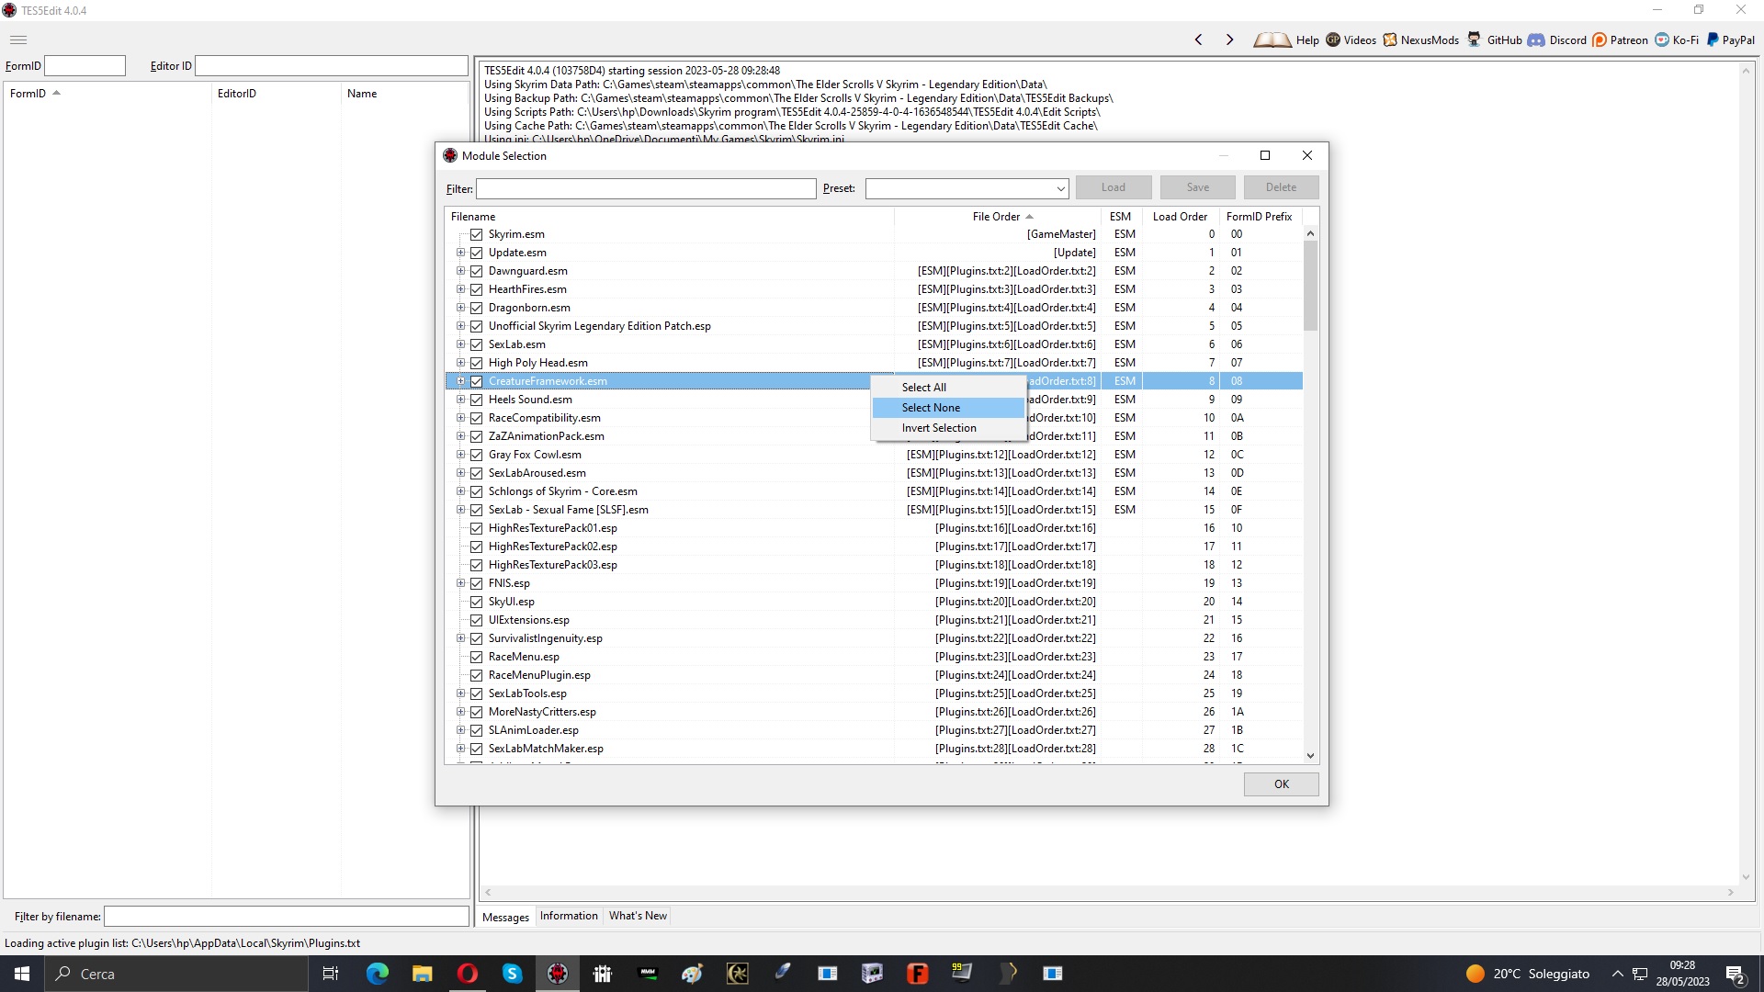Toggle SkyUI.esp checkbox
1764x992 pixels.
(x=476, y=602)
